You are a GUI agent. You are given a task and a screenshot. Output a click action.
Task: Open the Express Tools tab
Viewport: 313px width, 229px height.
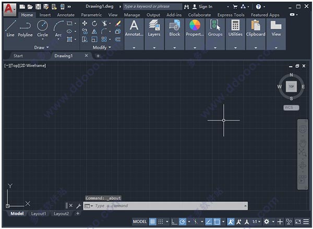(x=231, y=15)
